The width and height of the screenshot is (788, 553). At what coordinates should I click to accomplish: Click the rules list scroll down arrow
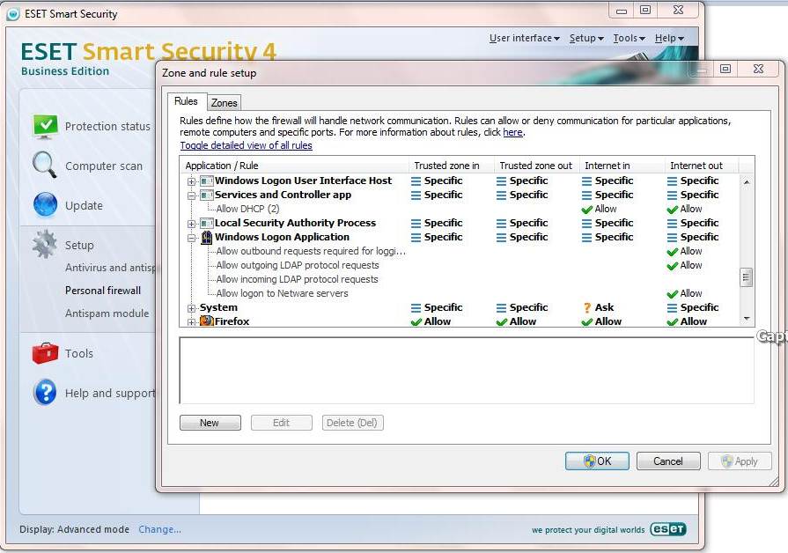click(x=747, y=319)
